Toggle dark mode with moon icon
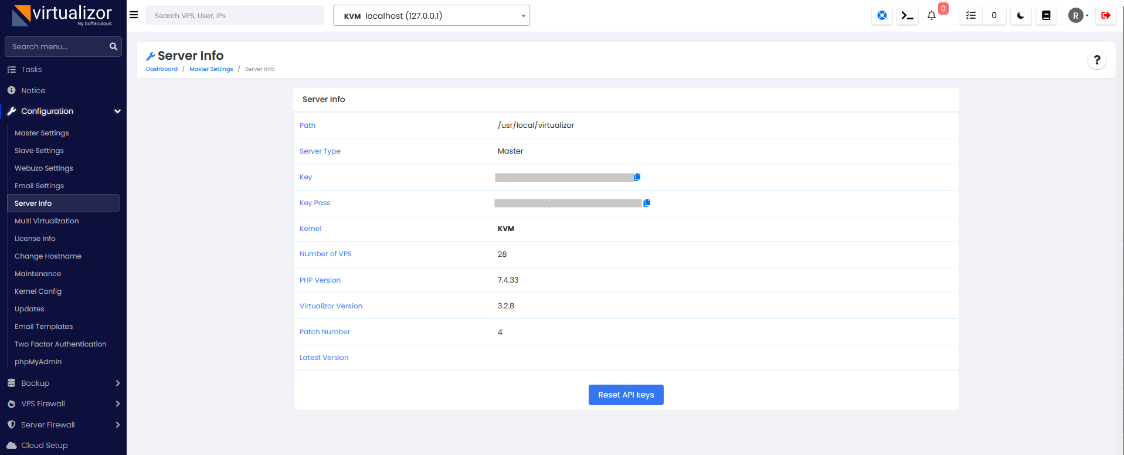Viewport: 1124px width, 455px height. point(1021,16)
